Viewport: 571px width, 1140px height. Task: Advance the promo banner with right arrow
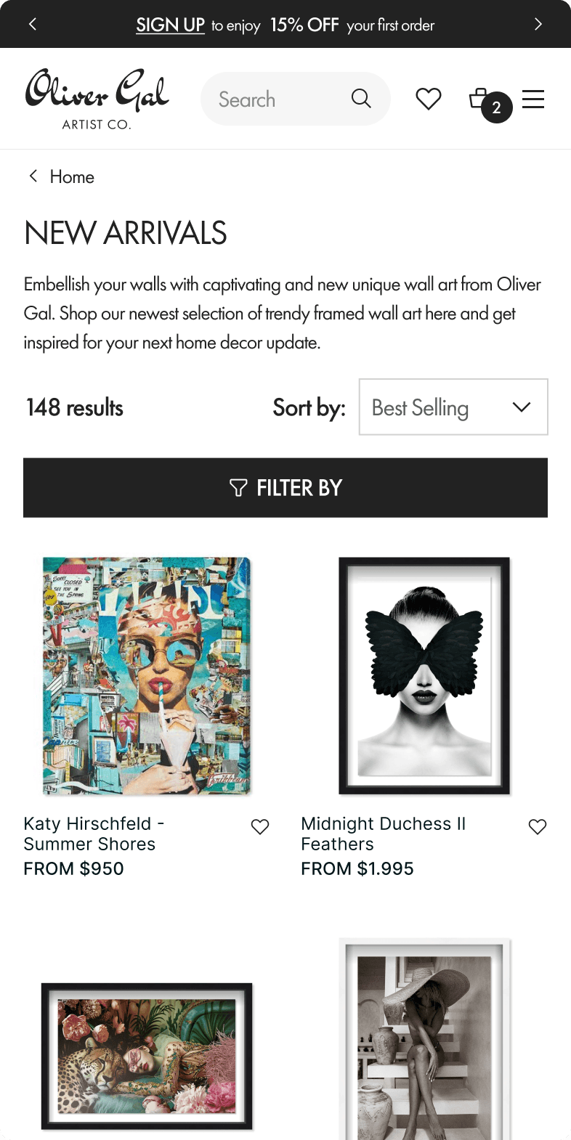click(x=538, y=24)
